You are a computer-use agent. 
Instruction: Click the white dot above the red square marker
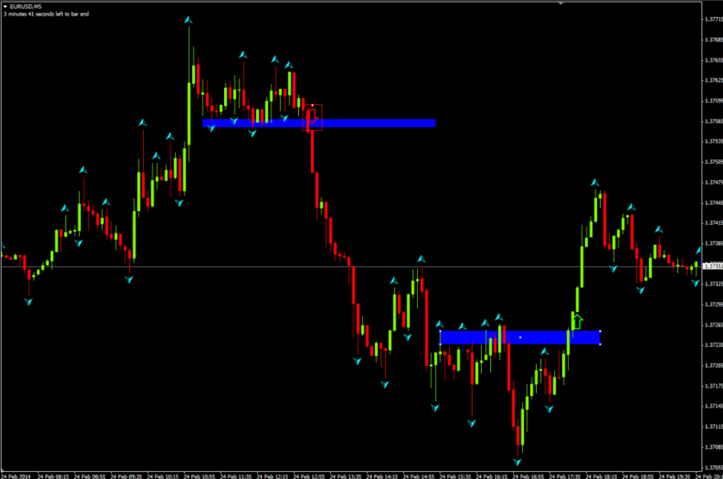pyautogui.click(x=312, y=104)
